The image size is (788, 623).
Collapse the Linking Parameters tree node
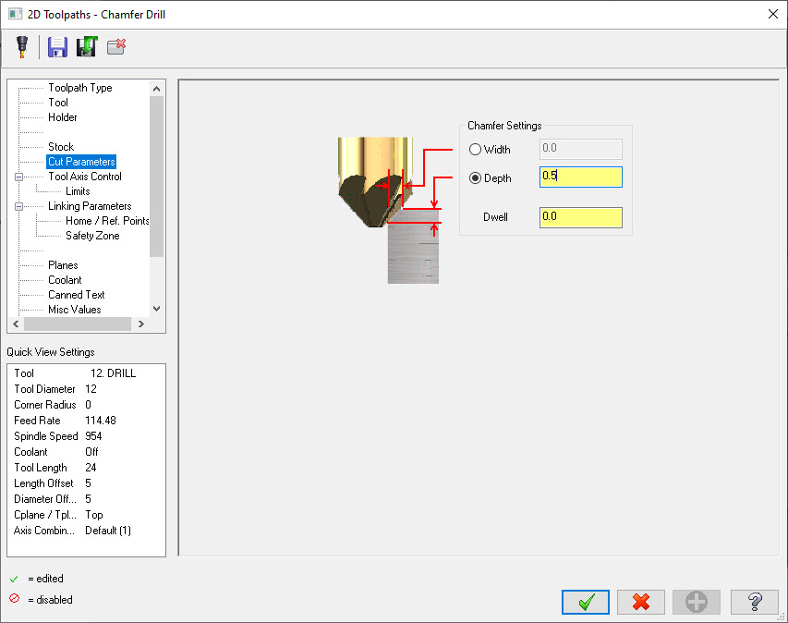[18, 206]
